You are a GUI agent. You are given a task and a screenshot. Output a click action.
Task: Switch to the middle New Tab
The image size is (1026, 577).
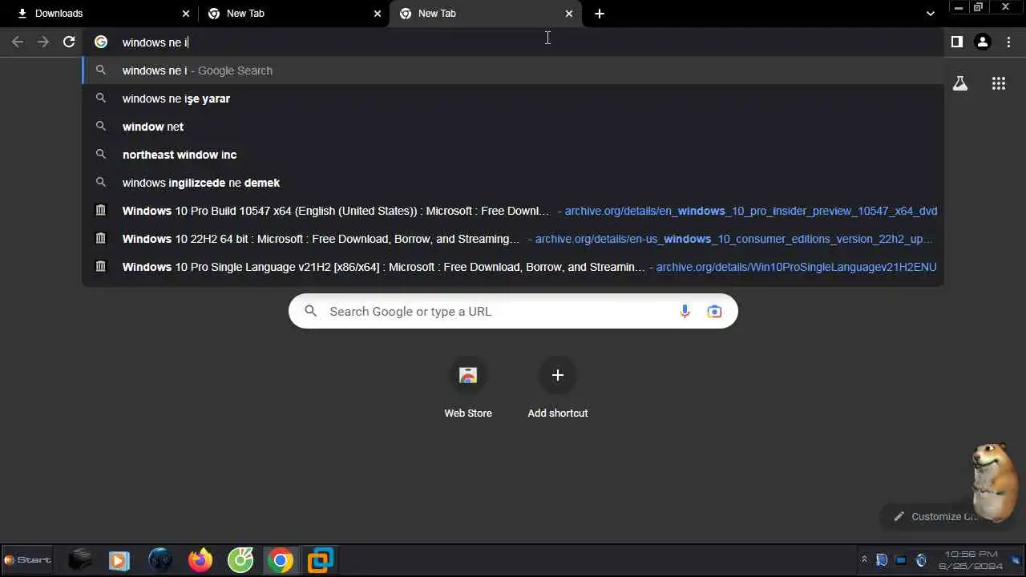point(293,14)
